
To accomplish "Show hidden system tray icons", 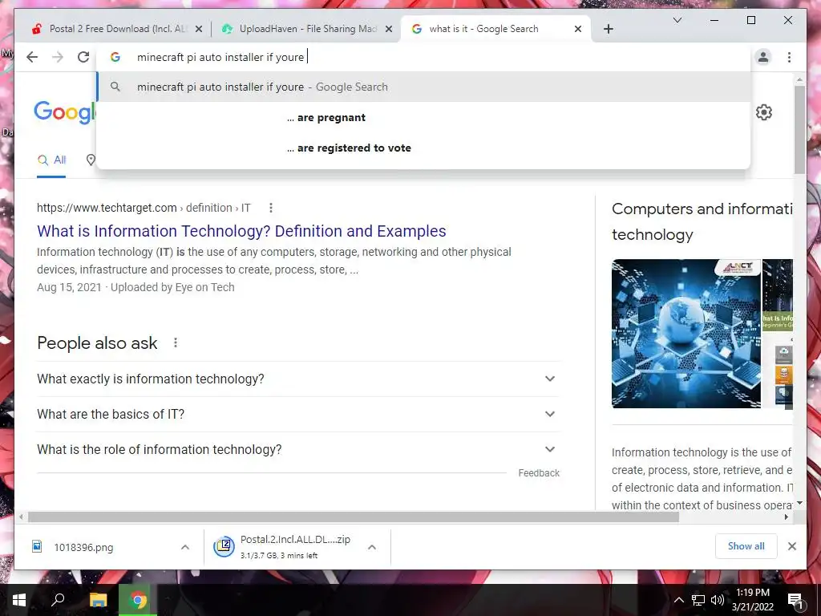I will pyautogui.click(x=678, y=600).
